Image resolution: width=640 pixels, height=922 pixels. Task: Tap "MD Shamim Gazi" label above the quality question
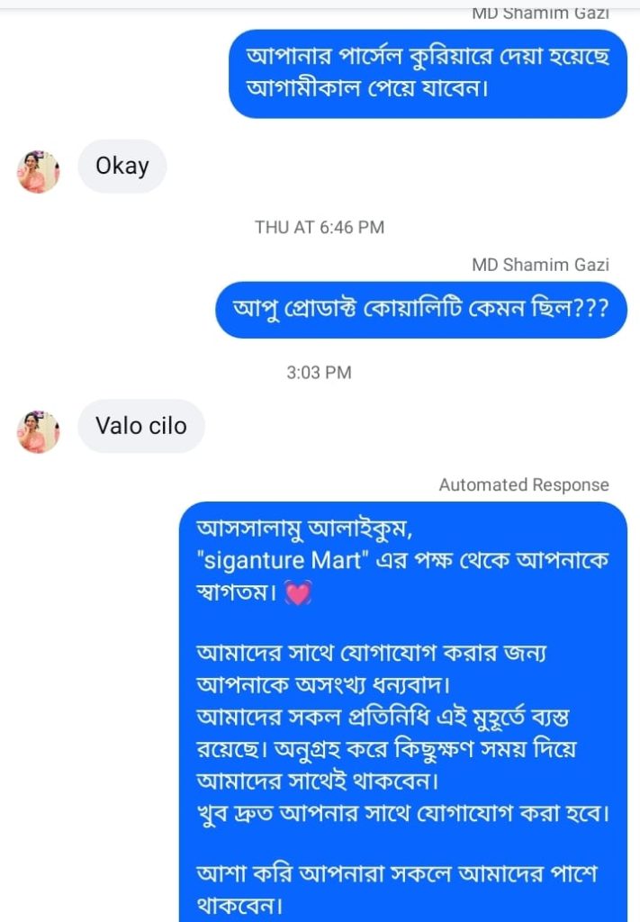point(540,265)
